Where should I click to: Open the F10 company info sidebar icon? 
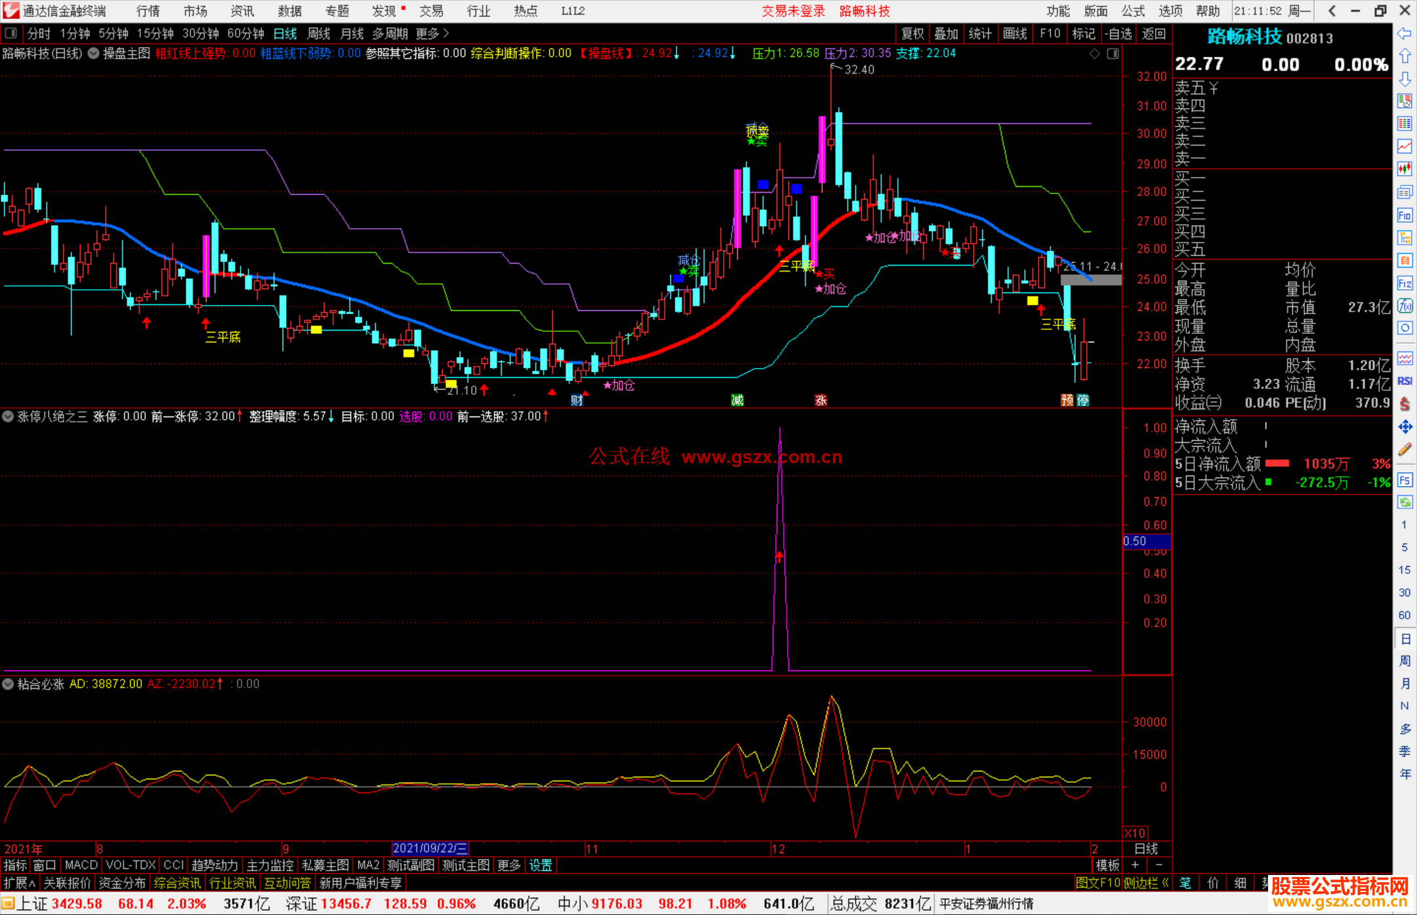click(x=1405, y=215)
